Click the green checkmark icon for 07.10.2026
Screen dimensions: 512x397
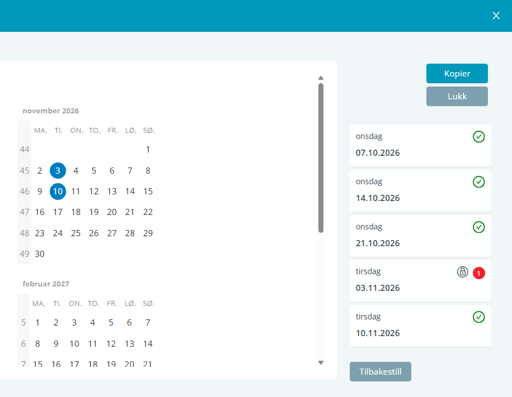click(478, 137)
